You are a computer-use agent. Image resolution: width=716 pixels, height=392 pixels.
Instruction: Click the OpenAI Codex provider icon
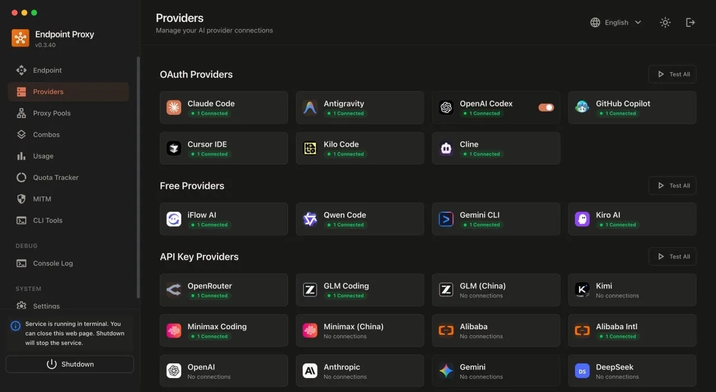click(x=446, y=108)
